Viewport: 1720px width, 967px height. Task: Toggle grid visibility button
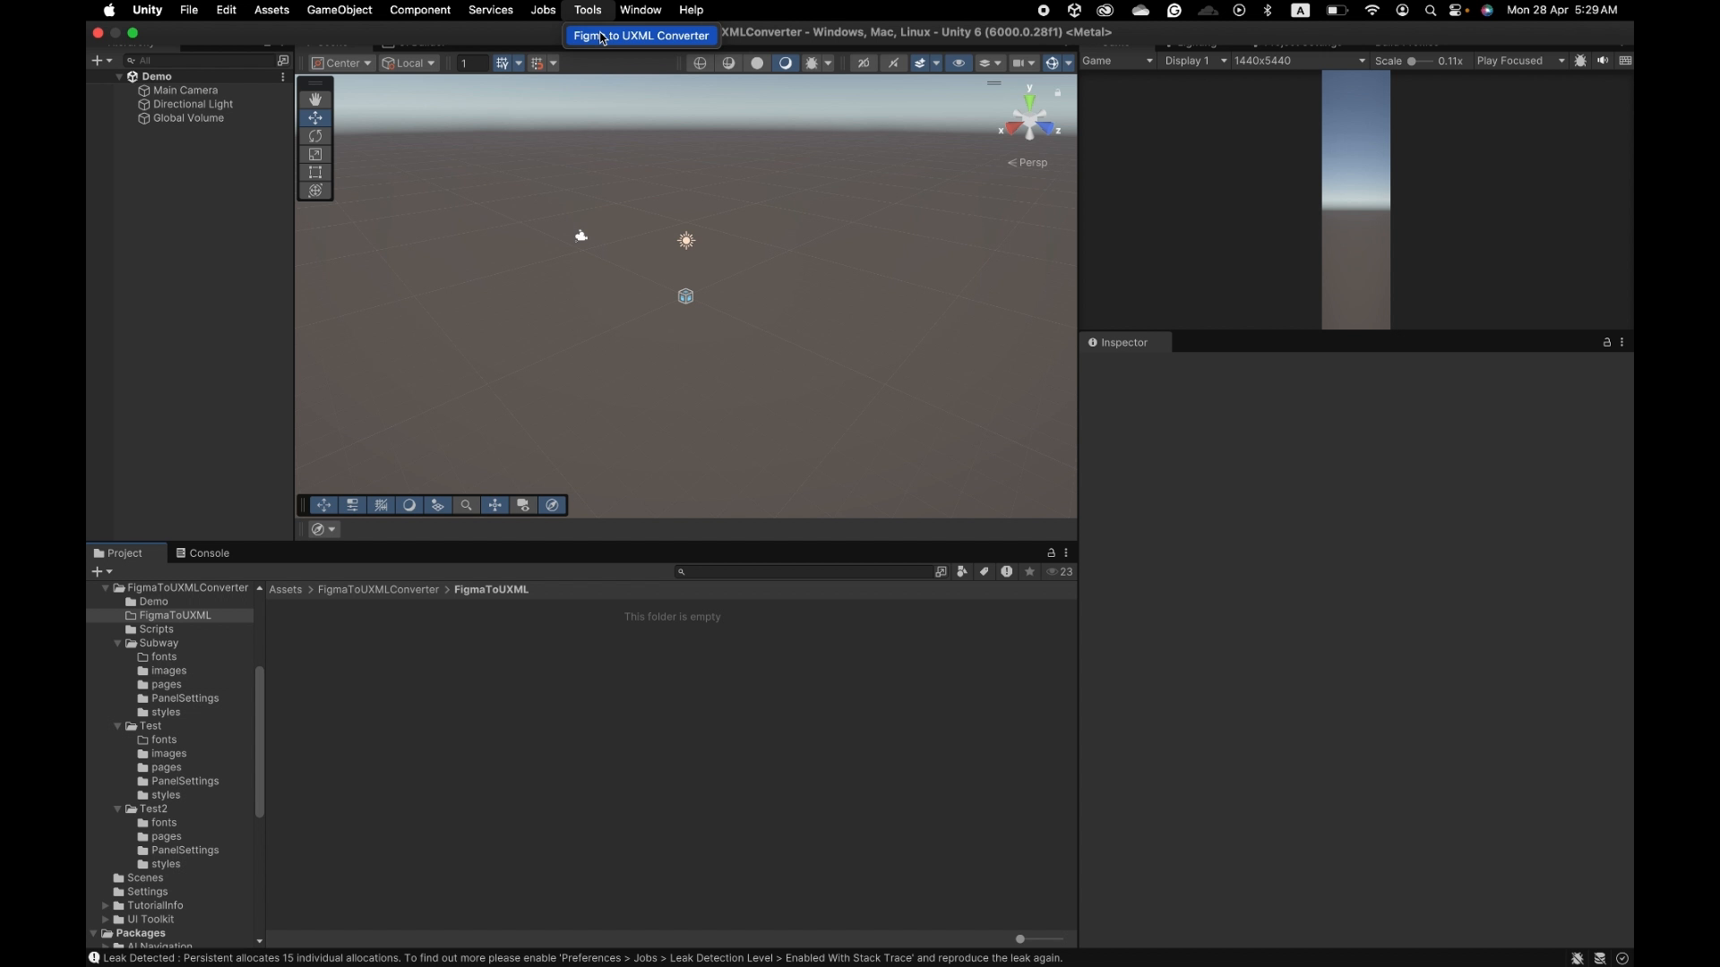pos(503,64)
